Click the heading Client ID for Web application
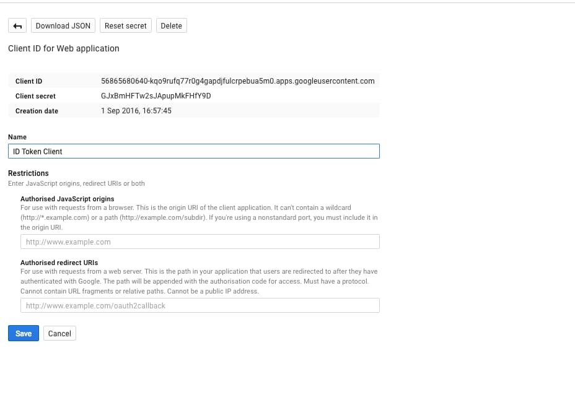This screenshot has width=575, height=405. [64, 48]
